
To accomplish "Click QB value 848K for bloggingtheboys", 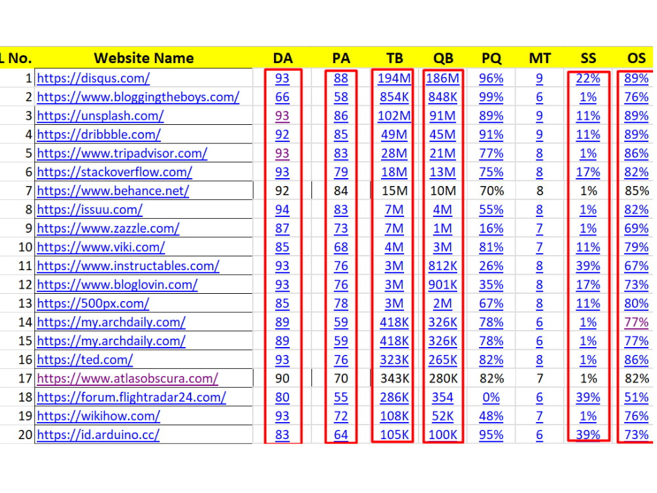I will tap(443, 97).
